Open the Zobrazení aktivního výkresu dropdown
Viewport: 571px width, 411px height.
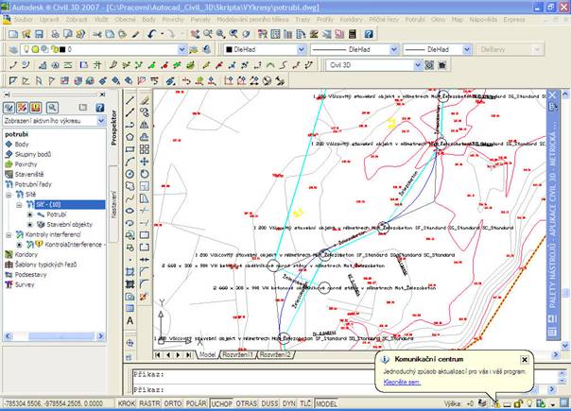point(101,121)
